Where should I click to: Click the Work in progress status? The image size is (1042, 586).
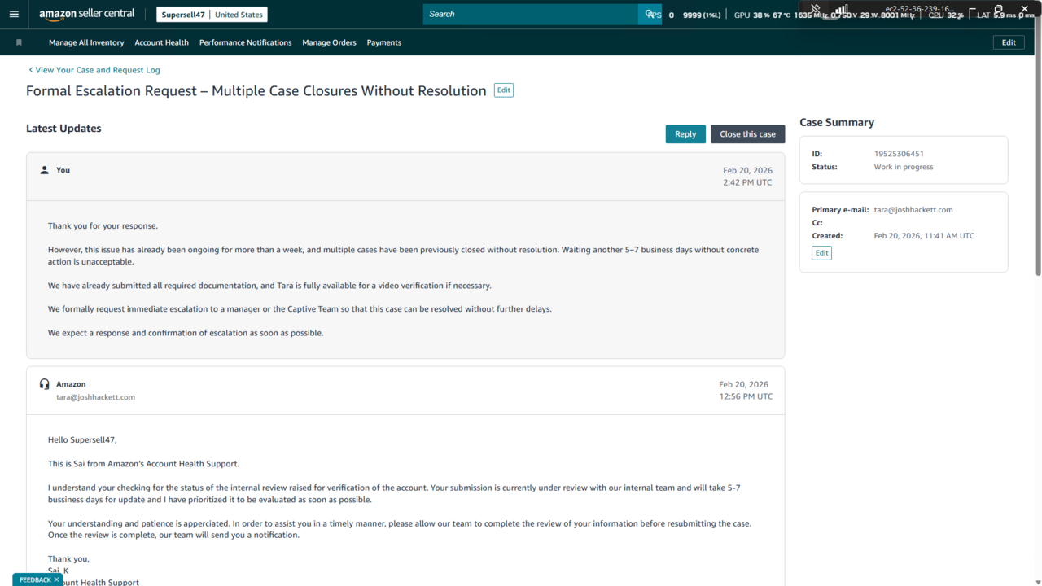tap(904, 167)
